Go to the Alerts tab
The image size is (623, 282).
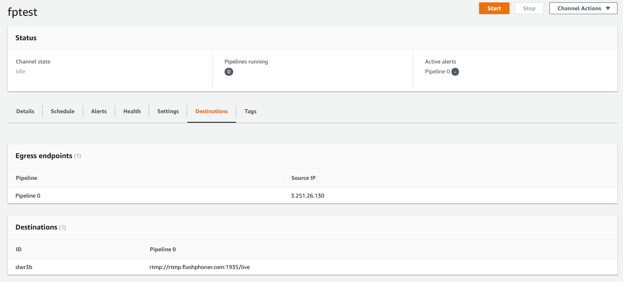[99, 111]
